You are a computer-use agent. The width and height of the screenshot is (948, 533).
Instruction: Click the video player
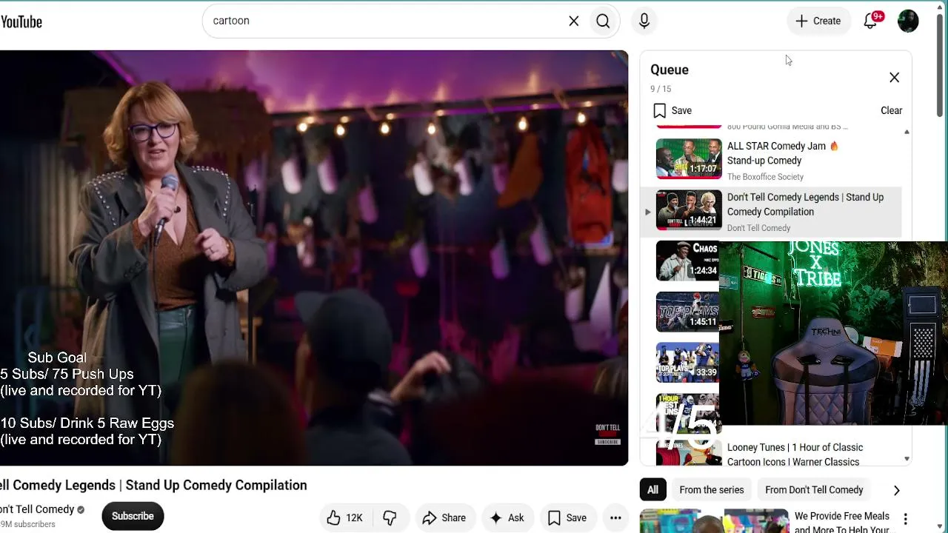click(314, 258)
